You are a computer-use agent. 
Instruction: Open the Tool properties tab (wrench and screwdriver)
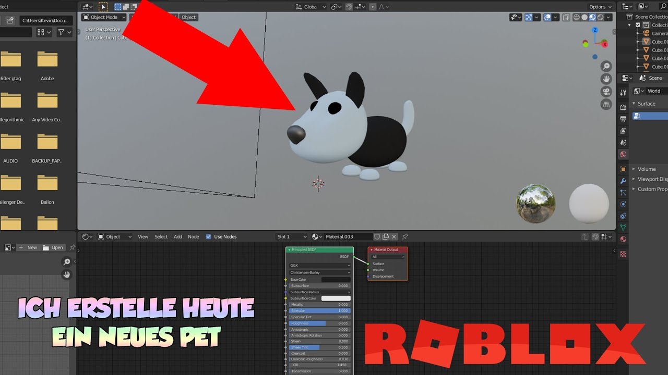(623, 93)
